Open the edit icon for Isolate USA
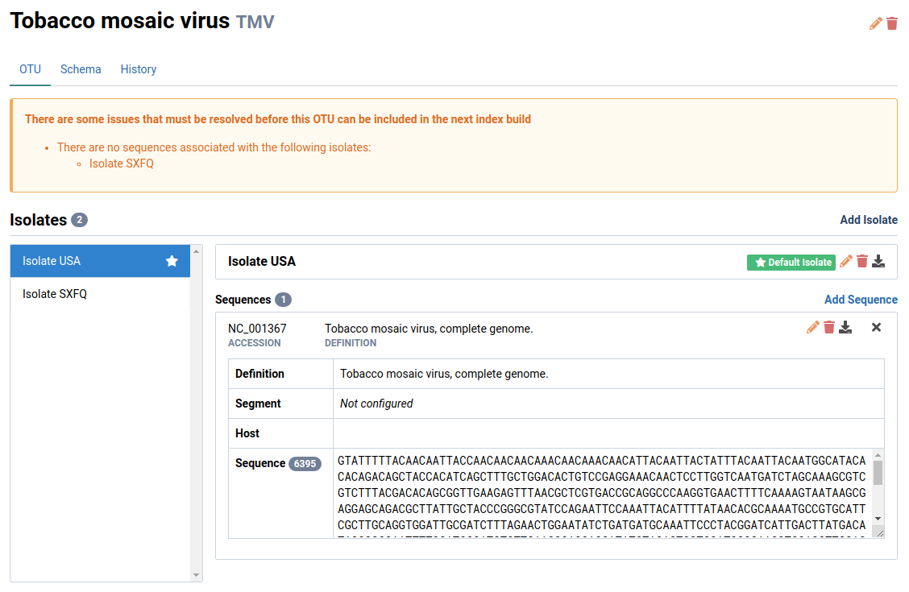Image resolution: width=909 pixels, height=592 pixels. coord(845,261)
